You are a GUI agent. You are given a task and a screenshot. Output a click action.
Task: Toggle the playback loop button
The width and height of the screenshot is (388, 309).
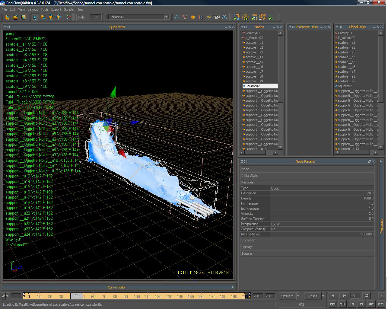pyautogui.click(x=367, y=296)
